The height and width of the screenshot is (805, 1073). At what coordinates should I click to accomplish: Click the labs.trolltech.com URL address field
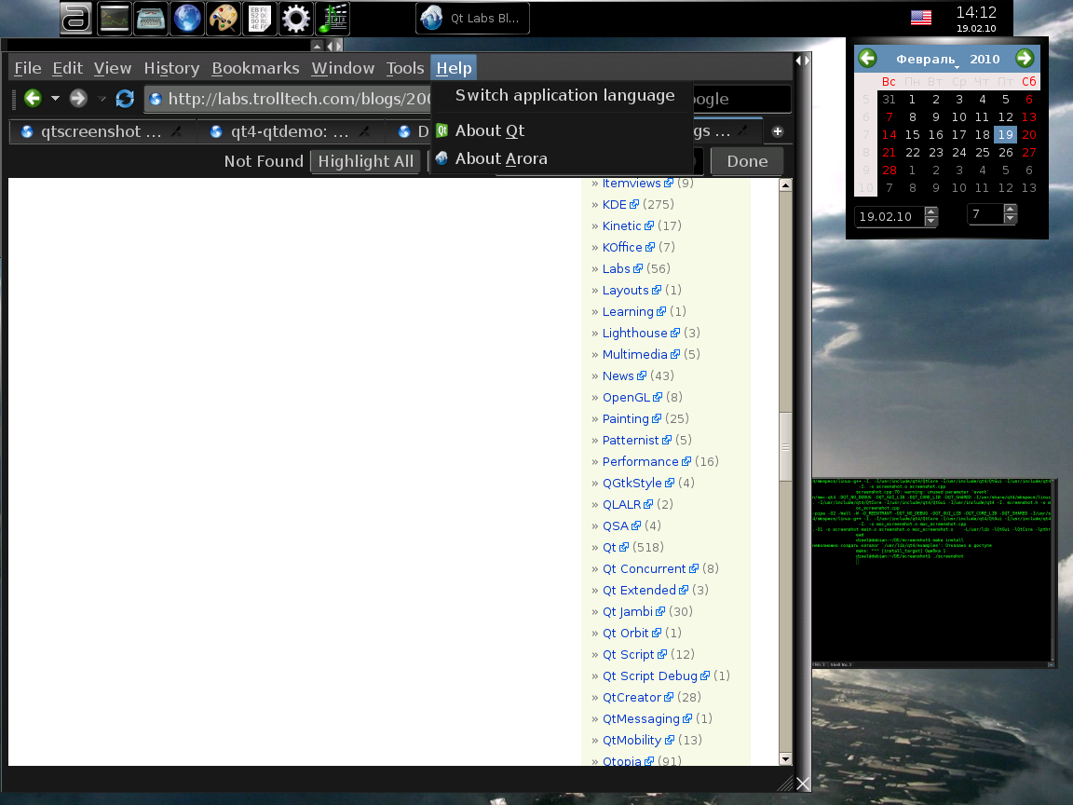(288, 99)
